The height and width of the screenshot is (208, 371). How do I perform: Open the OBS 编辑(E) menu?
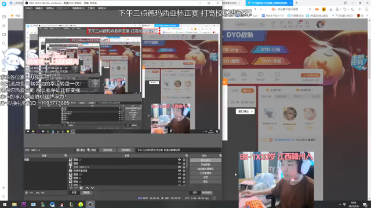coord(39,8)
